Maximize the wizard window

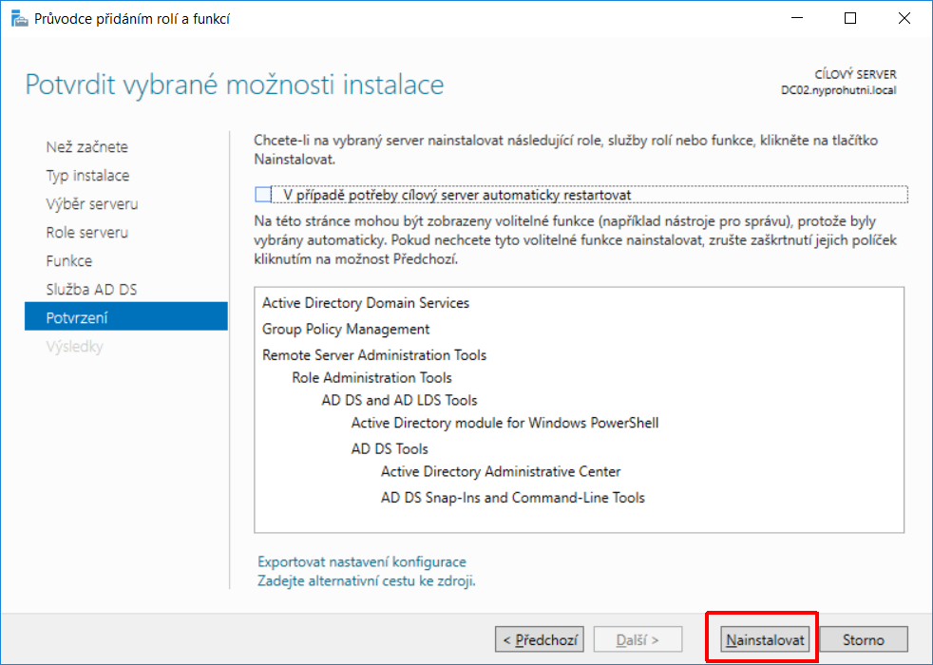[x=850, y=18]
